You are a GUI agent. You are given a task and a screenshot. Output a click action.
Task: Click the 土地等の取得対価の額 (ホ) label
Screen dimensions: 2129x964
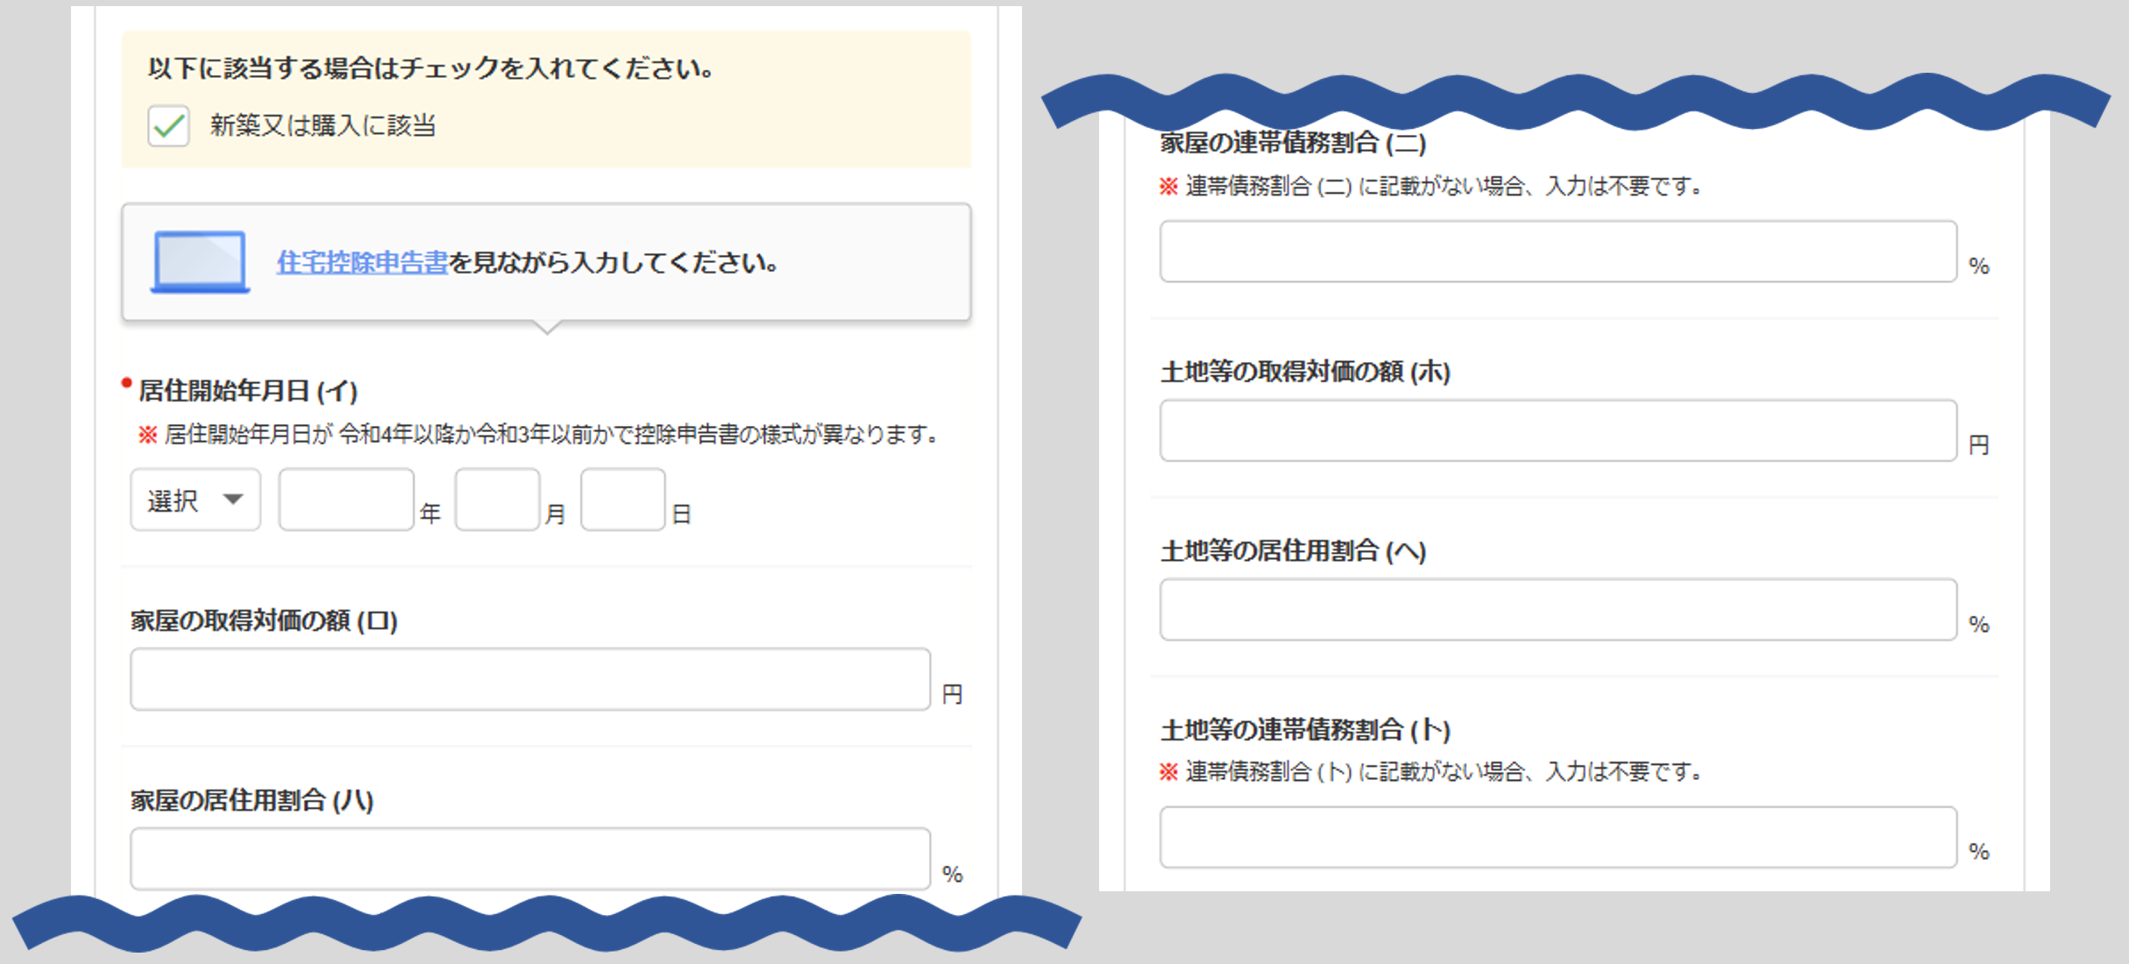pos(1305,372)
